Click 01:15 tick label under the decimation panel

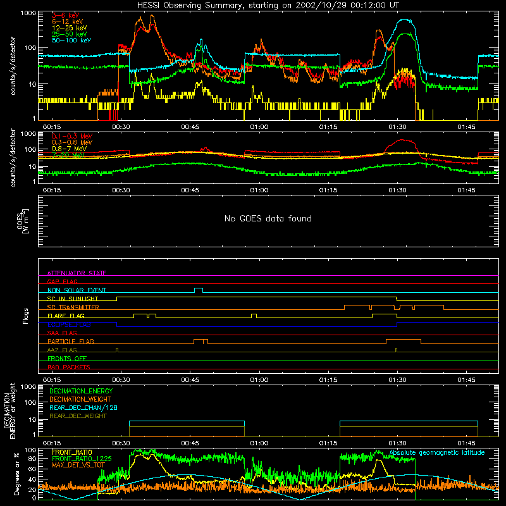point(328,443)
